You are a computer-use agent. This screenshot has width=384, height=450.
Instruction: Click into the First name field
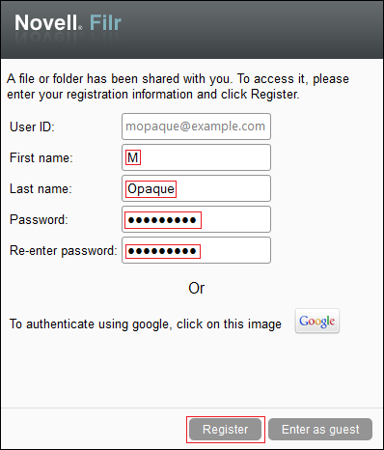tap(196, 157)
